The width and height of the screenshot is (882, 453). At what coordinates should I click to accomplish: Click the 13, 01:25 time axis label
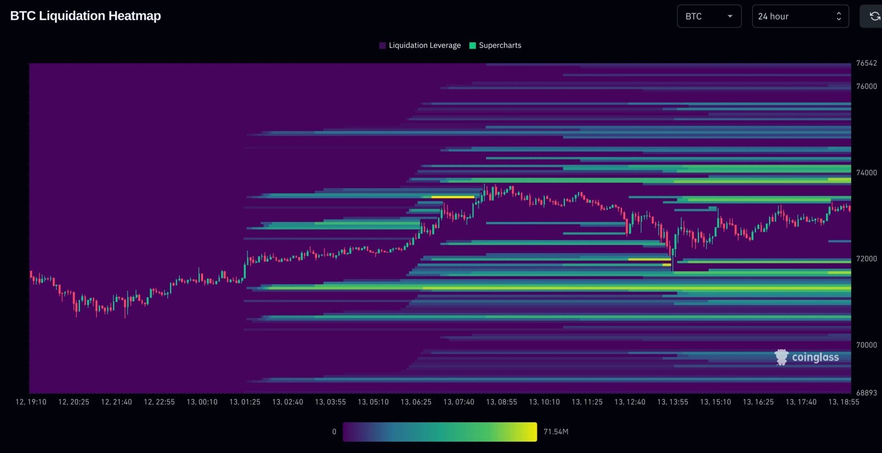(x=244, y=402)
